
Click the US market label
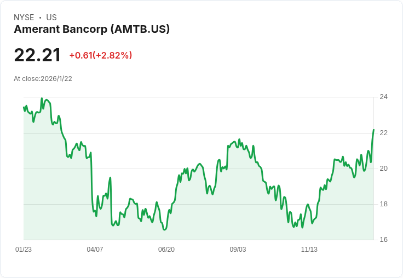[51, 18]
